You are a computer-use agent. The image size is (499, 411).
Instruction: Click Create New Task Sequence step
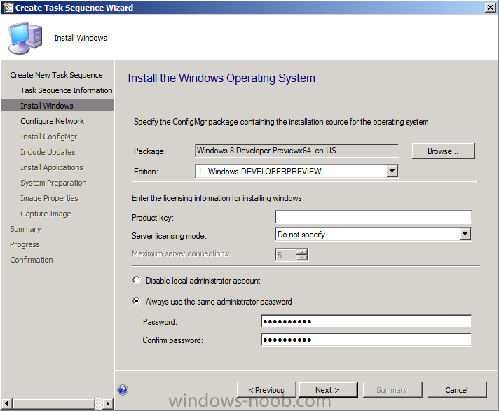pos(56,75)
